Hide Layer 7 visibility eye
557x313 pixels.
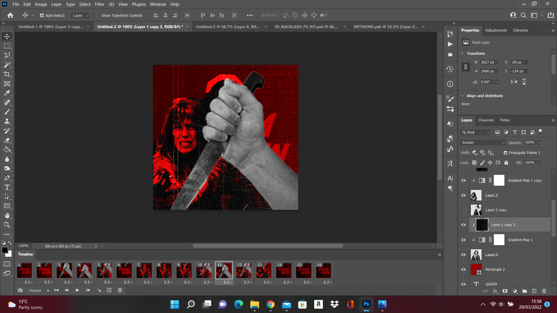pyautogui.click(x=463, y=195)
